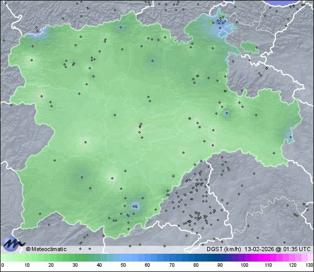This screenshot has height=272, width=314.
Task: Click the 70 km/h legend label
Action: [x=172, y=265]
